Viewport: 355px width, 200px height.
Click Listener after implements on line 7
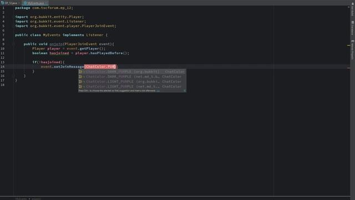[x=95, y=35]
